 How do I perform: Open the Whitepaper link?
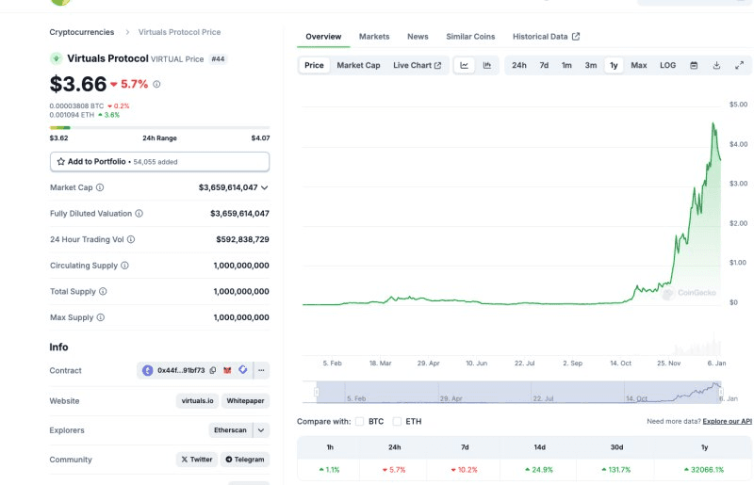click(x=245, y=401)
